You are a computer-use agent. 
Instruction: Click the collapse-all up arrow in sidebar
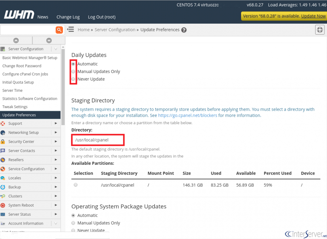[x=16, y=41]
